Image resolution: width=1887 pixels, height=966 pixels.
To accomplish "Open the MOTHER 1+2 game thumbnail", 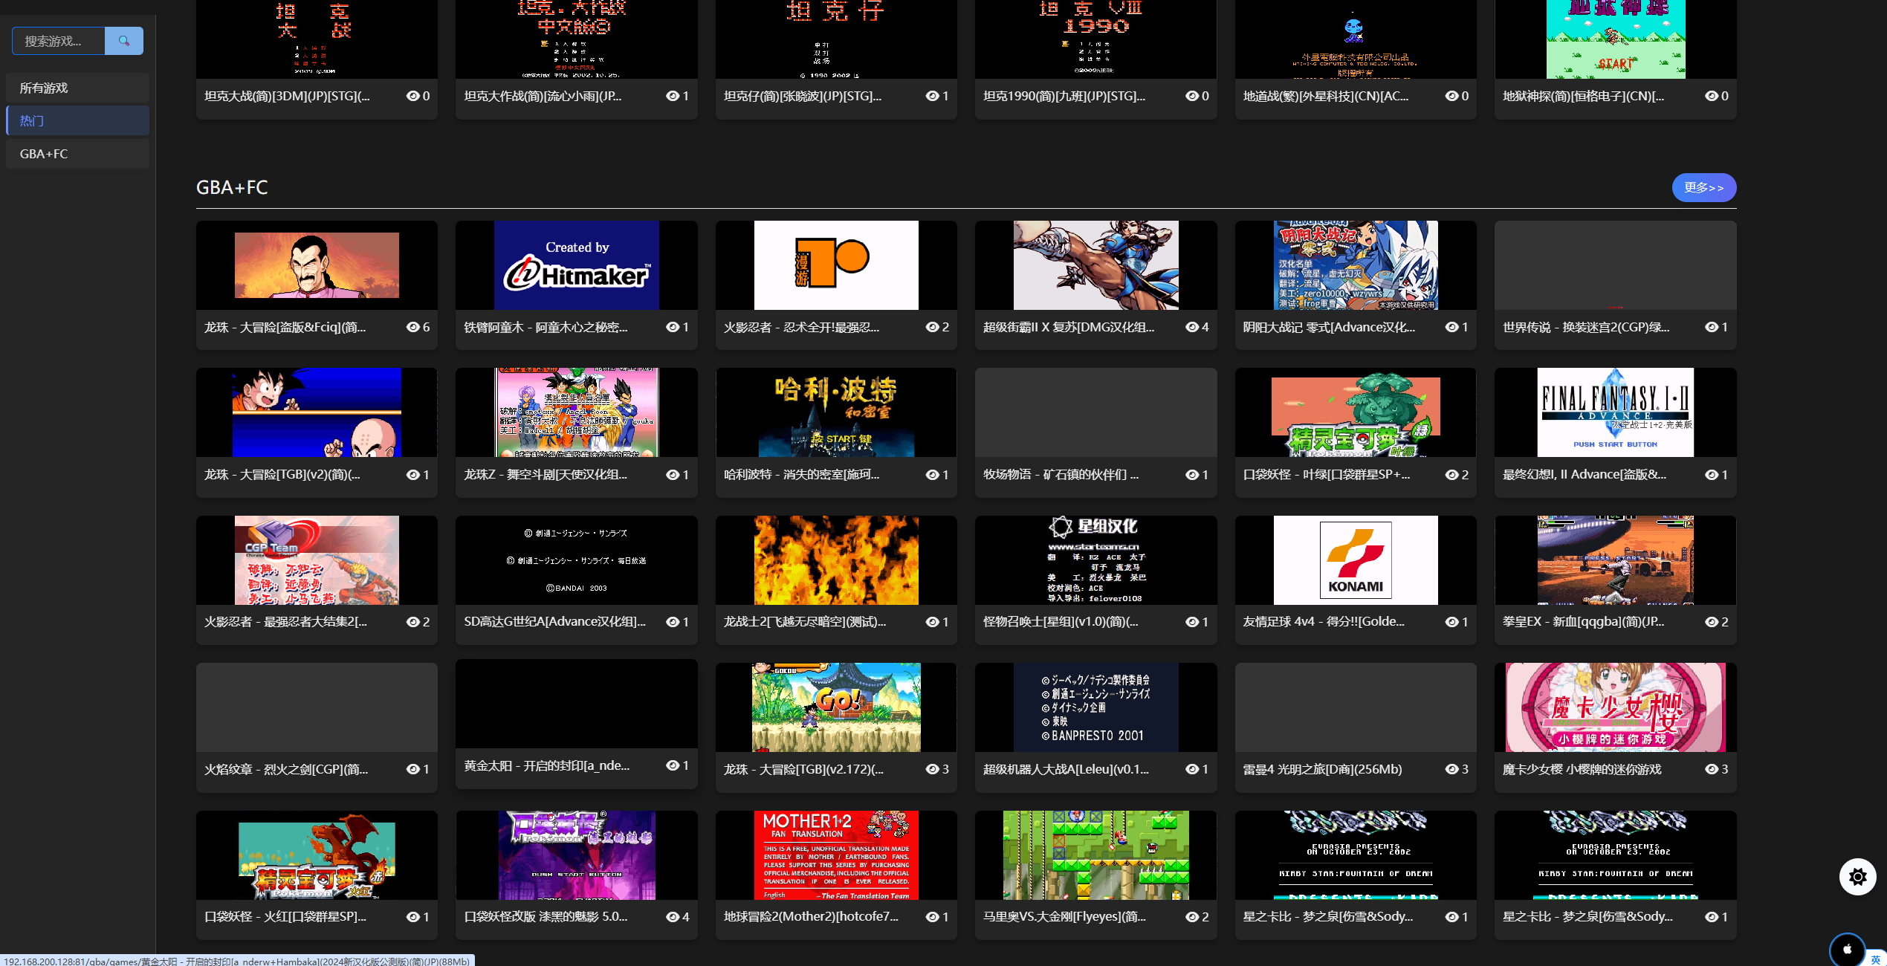I will 835,855.
